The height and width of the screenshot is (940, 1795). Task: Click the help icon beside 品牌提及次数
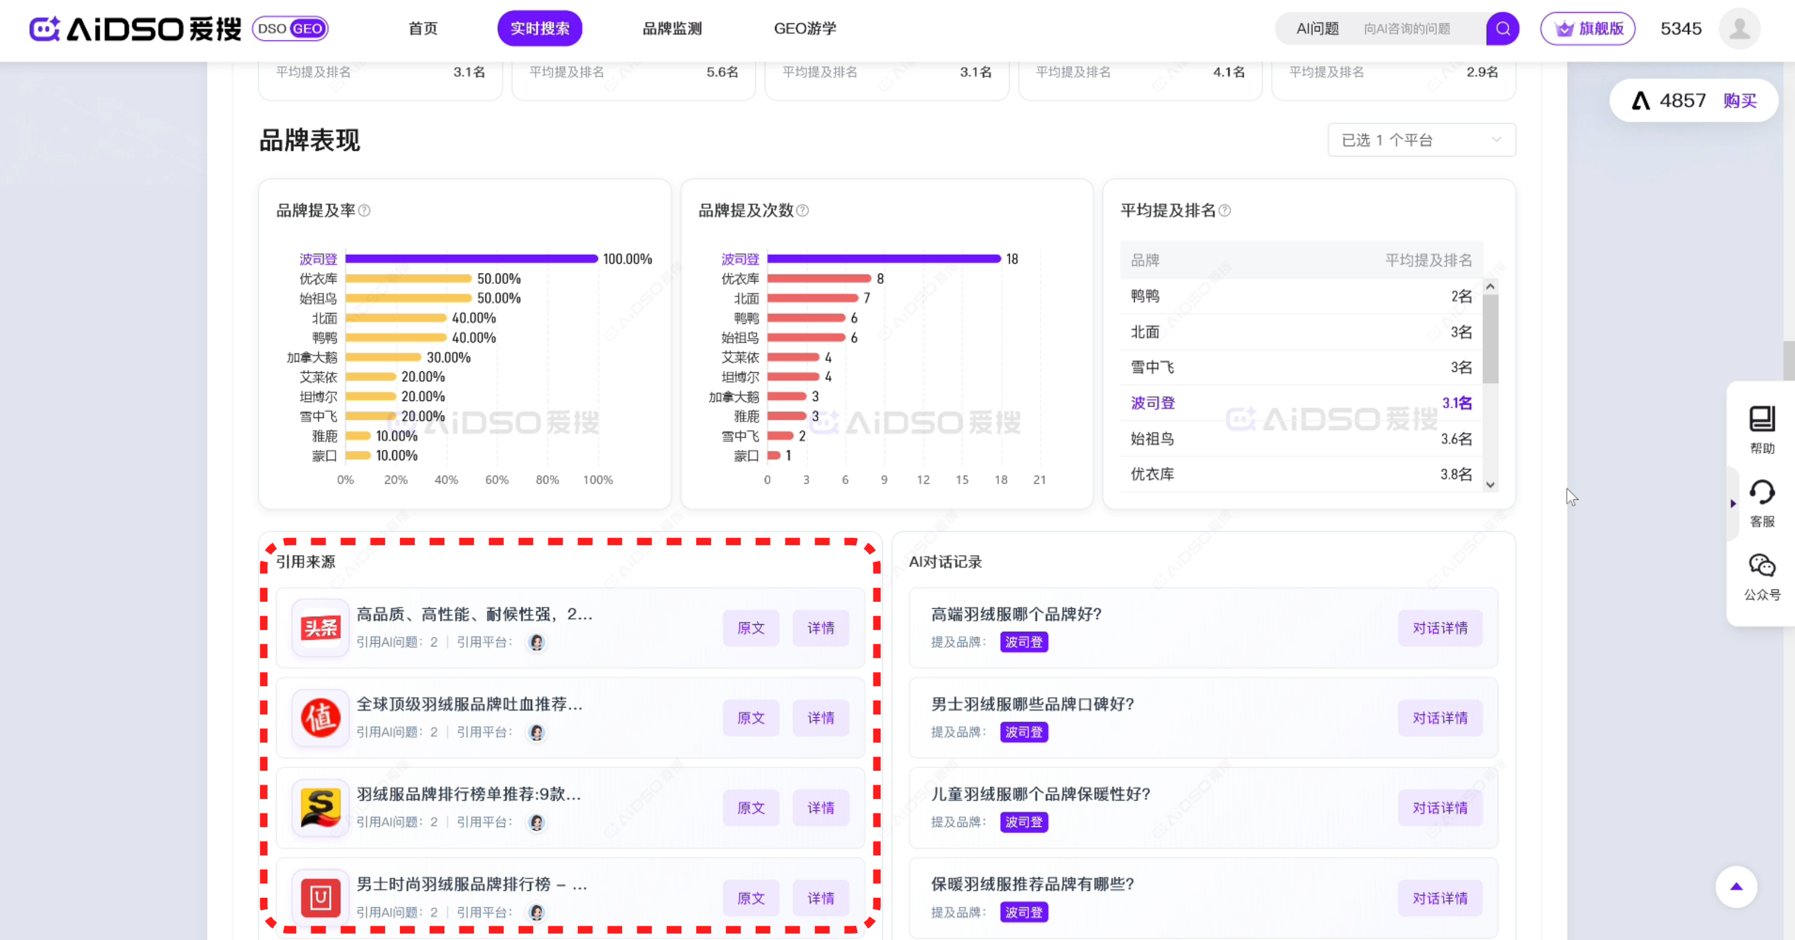point(803,210)
